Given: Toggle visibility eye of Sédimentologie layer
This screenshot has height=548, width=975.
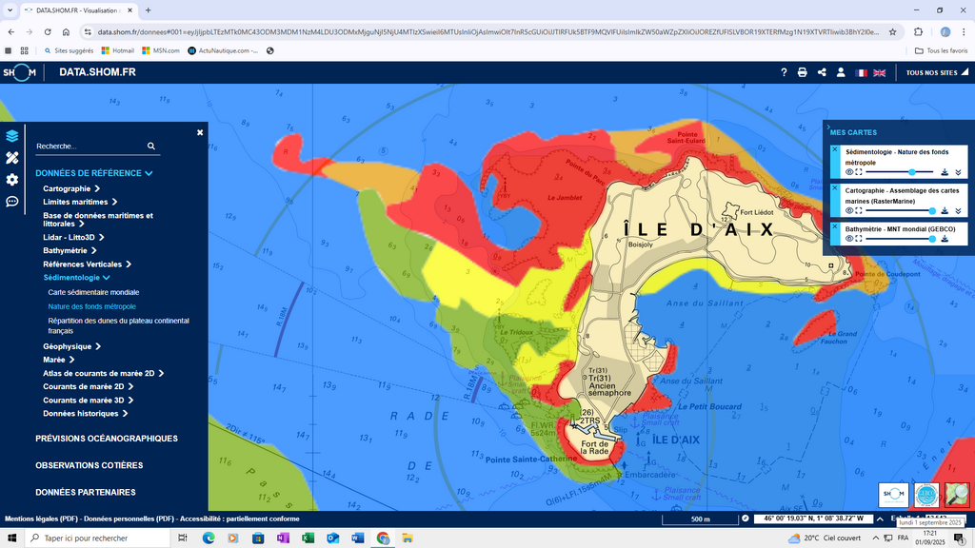Looking at the screenshot, I should [849, 172].
